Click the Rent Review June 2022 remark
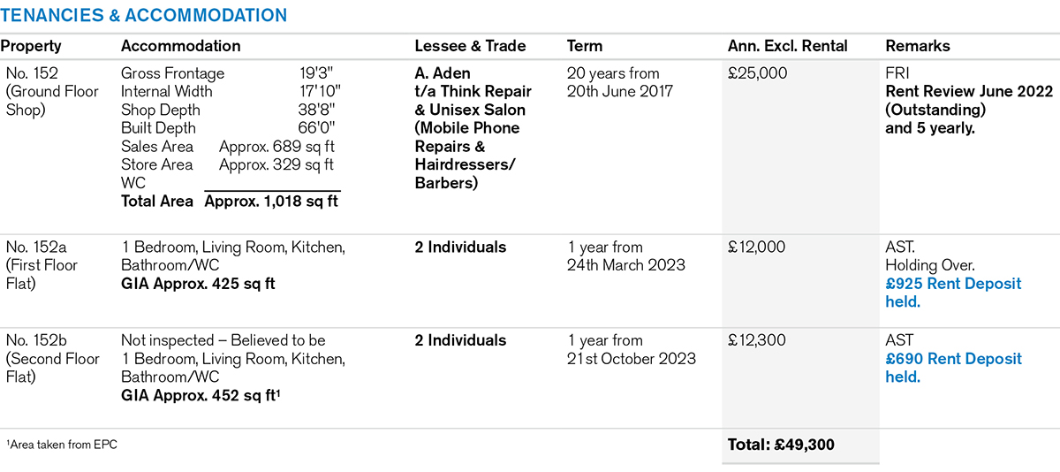1060x472 pixels. [969, 92]
